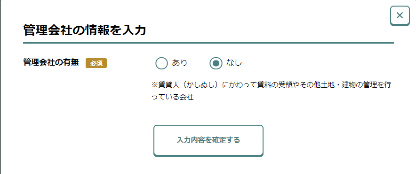The width and height of the screenshot is (416, 174).
Task: Select the あり radio button
Action: click(161, 63)
